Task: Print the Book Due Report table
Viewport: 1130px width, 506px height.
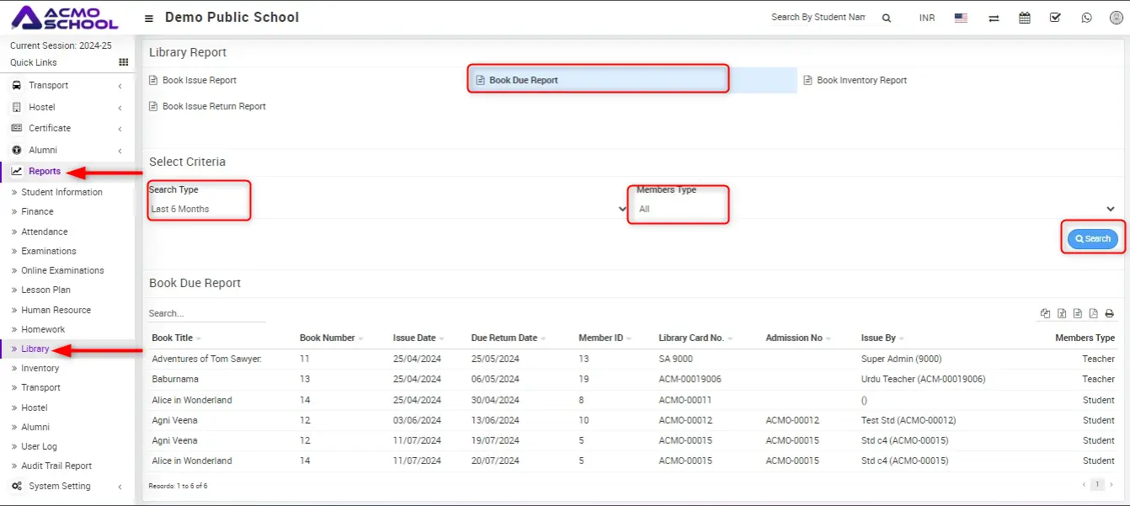Action: pyautogui.click(x=1109, y=313)
